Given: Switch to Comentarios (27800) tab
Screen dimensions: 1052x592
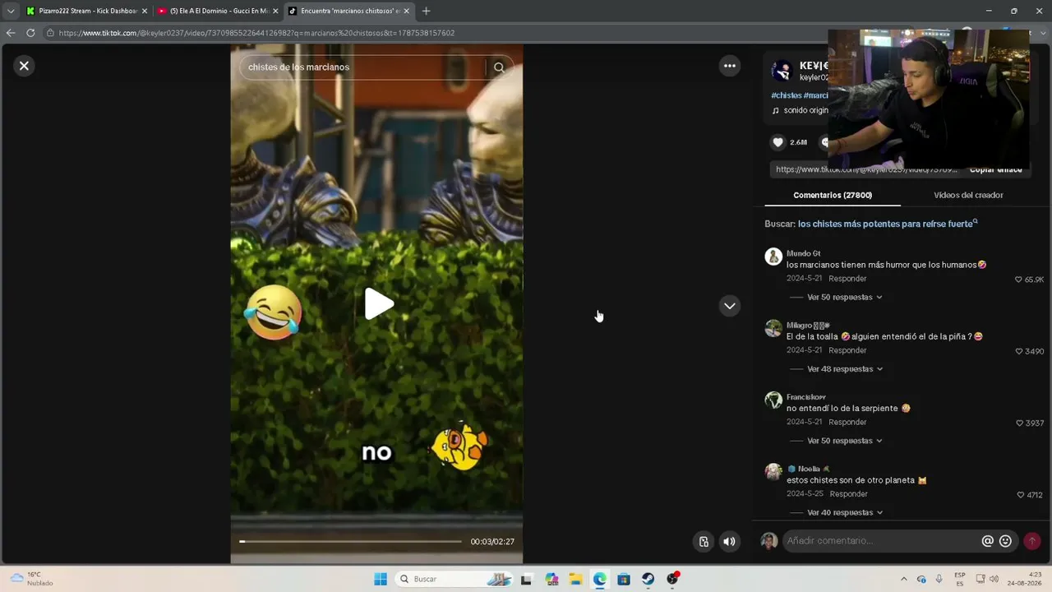Looking at the screenshot, I should click(x=833, y=195).
